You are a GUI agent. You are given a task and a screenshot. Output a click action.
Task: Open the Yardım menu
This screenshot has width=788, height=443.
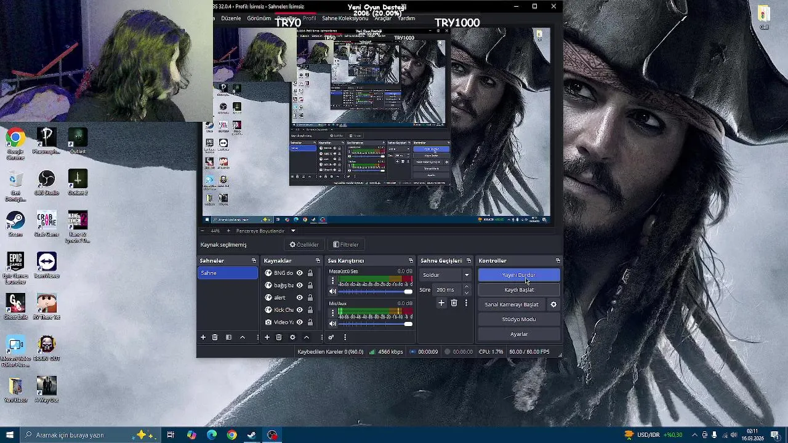pos(406,18)
